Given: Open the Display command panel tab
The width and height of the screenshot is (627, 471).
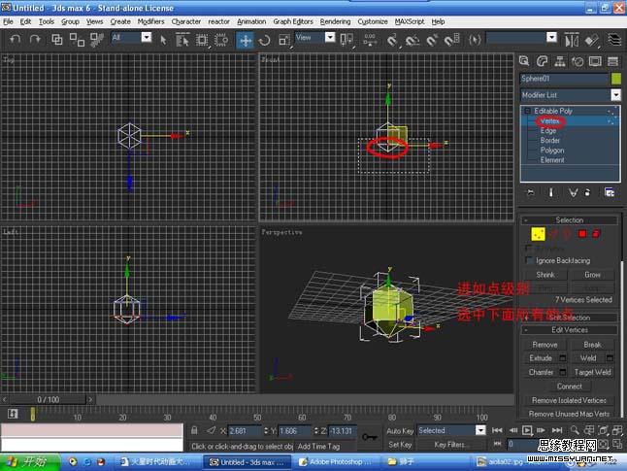Looking at the screenshot, I should coord(595,61).
